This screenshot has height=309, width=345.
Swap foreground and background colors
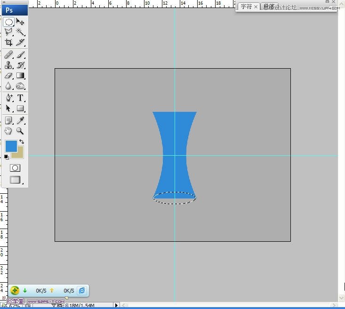tap(22, 142)
